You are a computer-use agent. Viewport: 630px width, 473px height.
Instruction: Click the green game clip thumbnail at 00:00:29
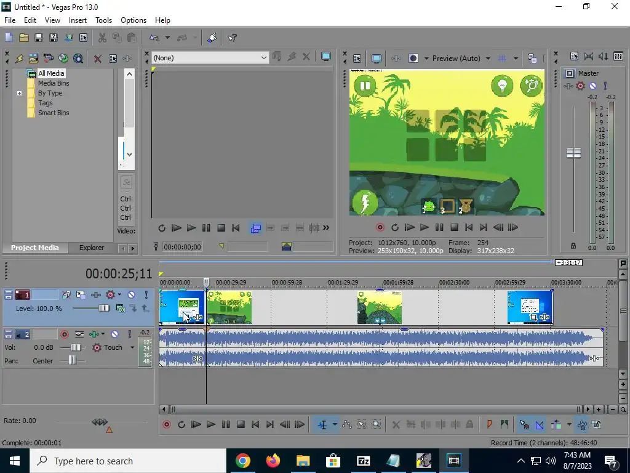pos(229,308)
